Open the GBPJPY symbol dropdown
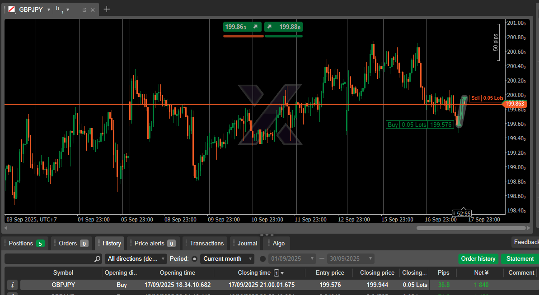The height and width of the screenshot is (295, 539). point(49,9)
